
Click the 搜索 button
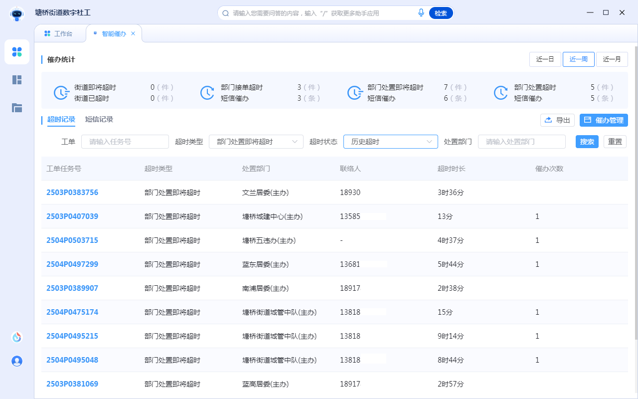coord(587,142)
